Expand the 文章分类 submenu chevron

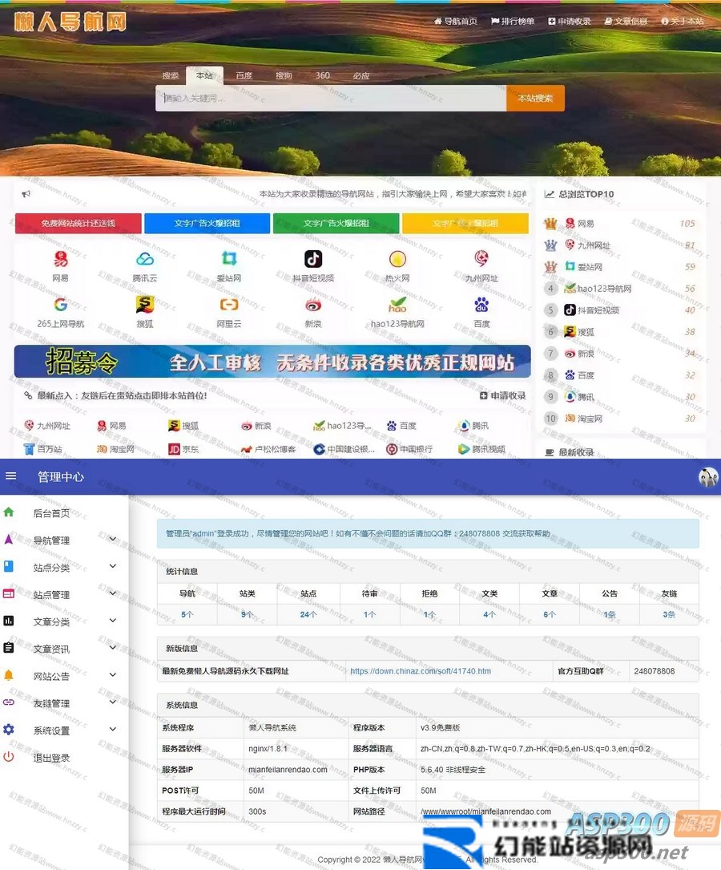(x=112, y=621)
